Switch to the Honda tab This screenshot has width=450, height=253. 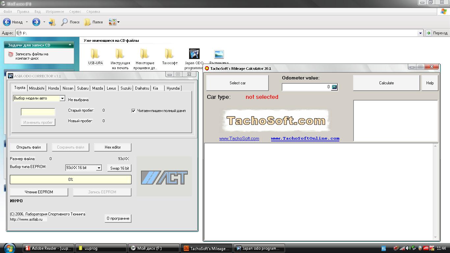53,88
